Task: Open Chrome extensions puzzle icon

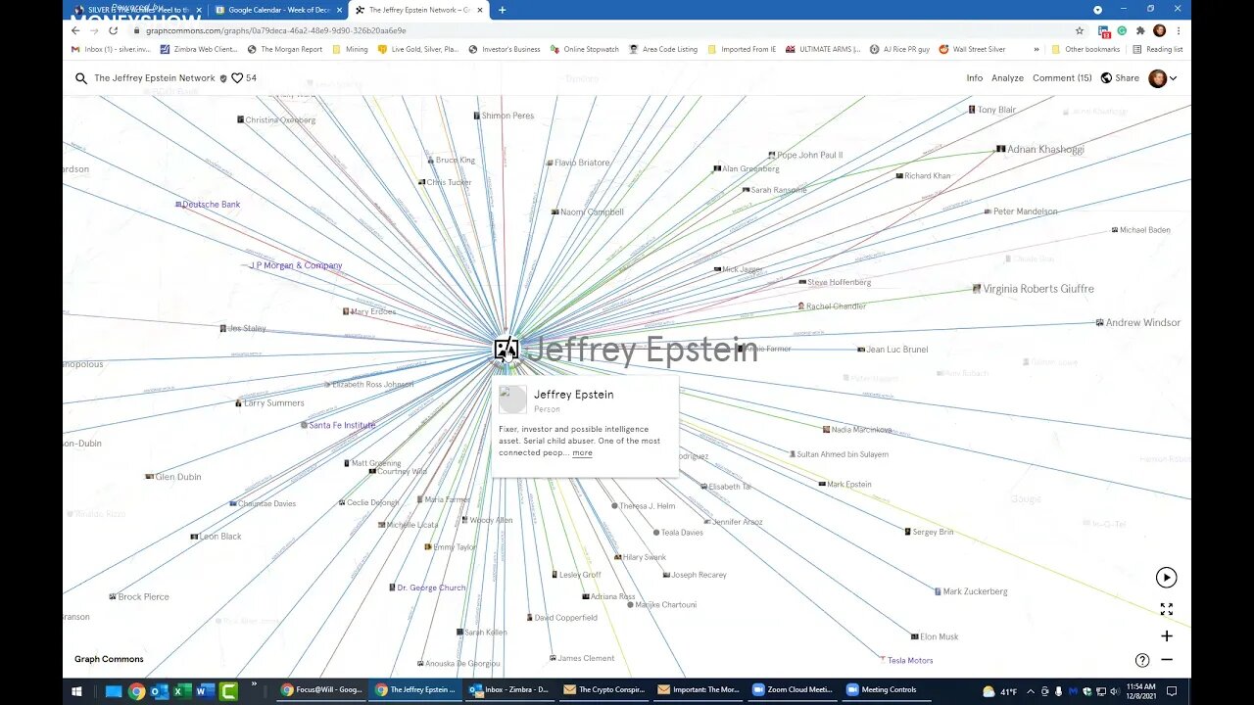Action: [x=1140, y=30]
